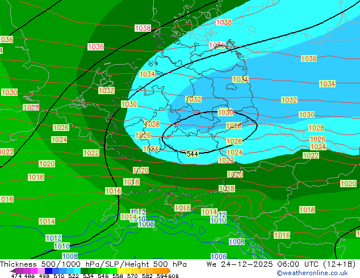This screenshot has height=278, width=360.
Task: Click the weatheronline.co.uk copyright link
Action: tap(312, 273)
